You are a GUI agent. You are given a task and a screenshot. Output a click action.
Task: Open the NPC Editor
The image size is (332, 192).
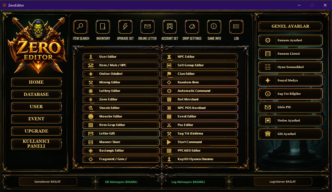click(x=199, y=57)
